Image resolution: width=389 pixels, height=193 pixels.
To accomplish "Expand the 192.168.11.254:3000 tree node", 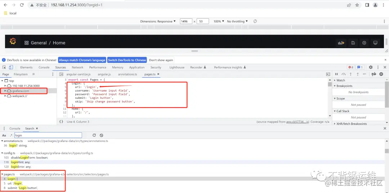I will (x=5, y=86).
